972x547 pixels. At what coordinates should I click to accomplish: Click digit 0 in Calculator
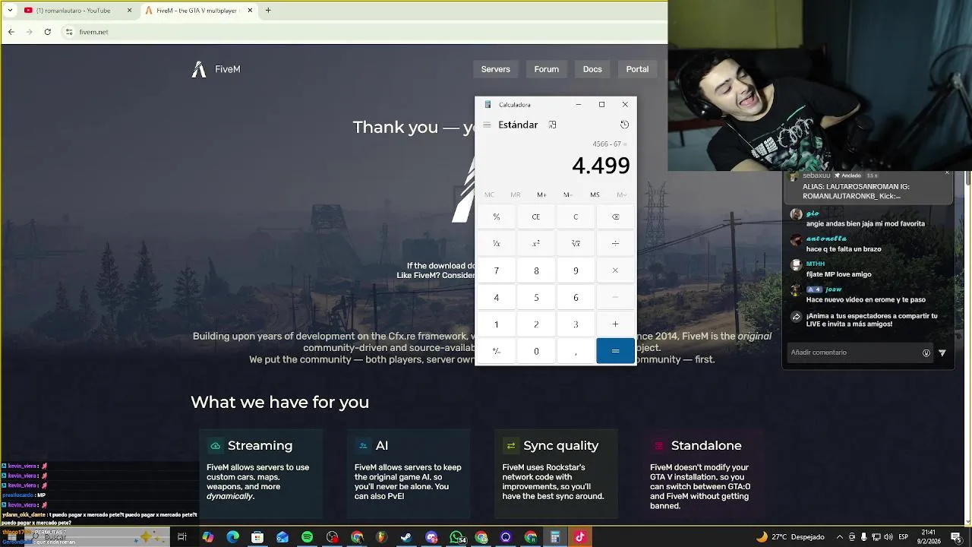click(535, 351)
